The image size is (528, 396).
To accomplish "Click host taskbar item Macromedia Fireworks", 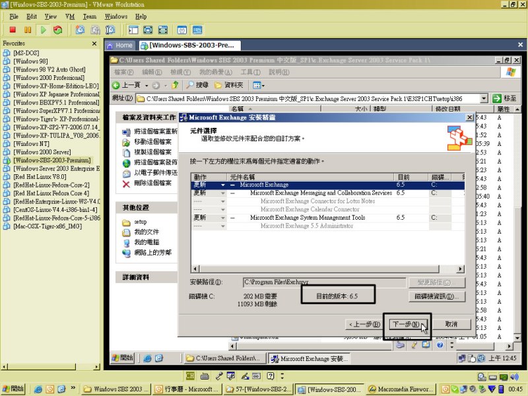I will coord(401,389).
